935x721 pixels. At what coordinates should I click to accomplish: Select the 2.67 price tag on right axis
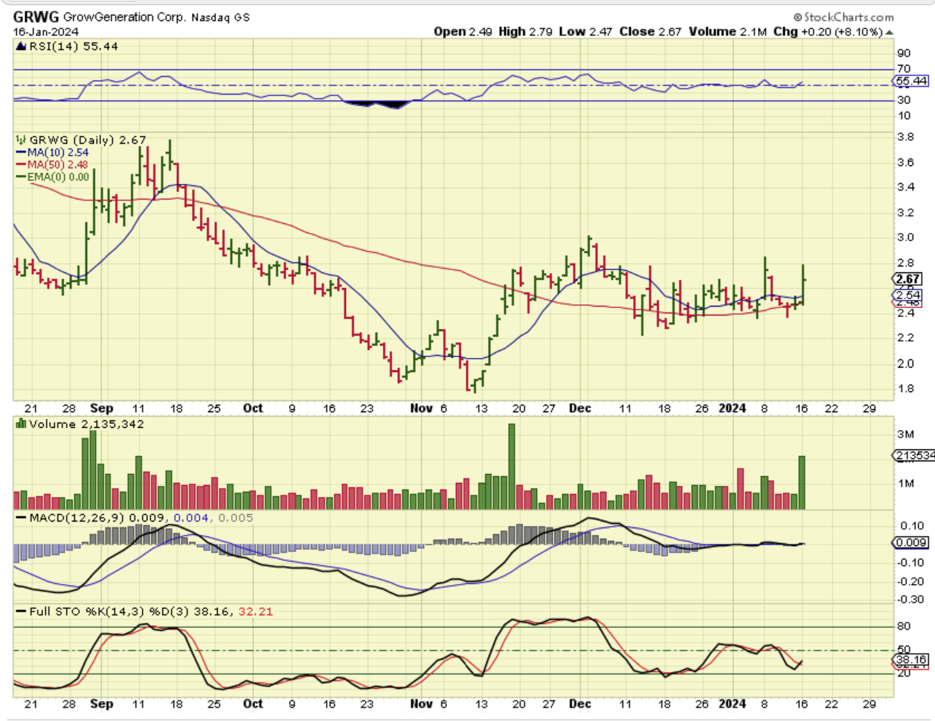tap(908, 279)
